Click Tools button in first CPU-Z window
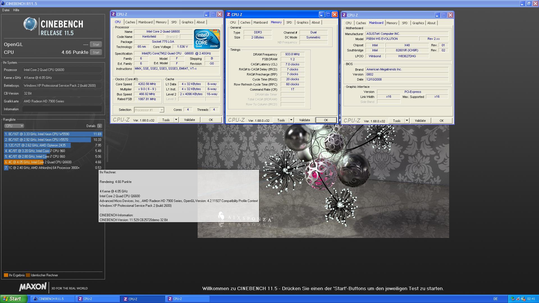This screenshot has width=539, height=303. pyautogui.click(x=166, y=120)
